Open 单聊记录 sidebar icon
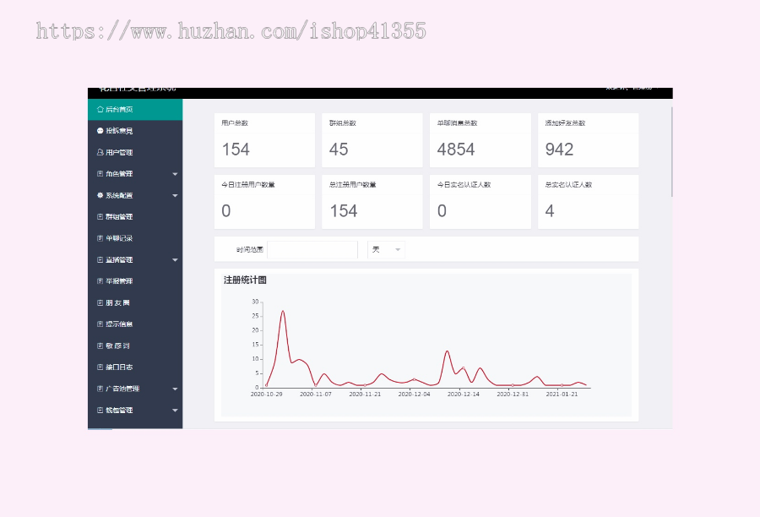This screenshot has height=517, width=760. (100, 238)
